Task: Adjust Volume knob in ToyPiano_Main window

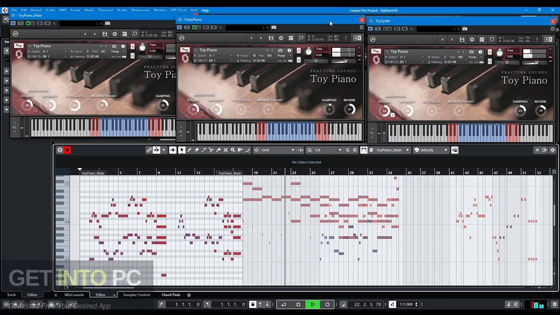Action: [x=27, y=105]
